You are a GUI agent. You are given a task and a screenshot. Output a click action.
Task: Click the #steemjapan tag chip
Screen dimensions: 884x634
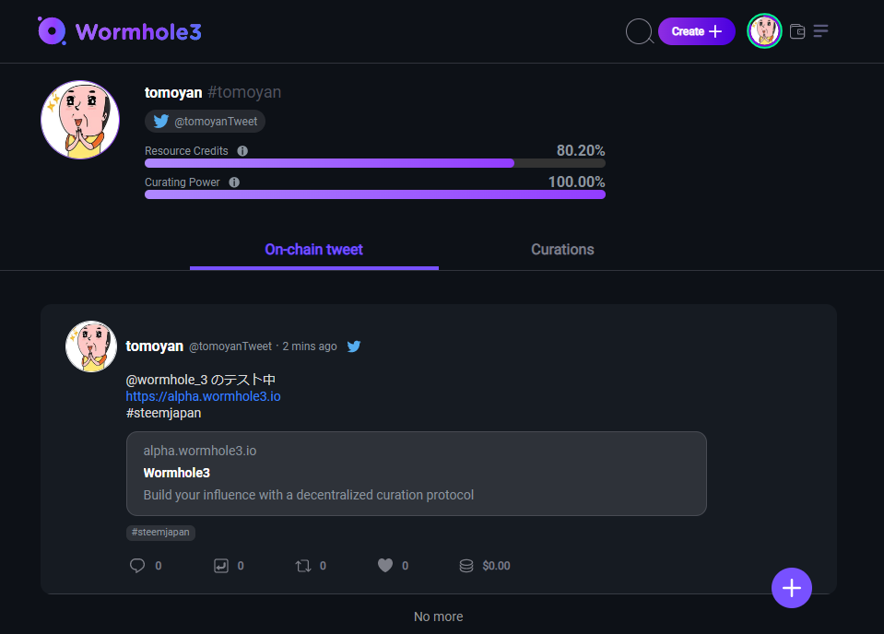[160, 533]
